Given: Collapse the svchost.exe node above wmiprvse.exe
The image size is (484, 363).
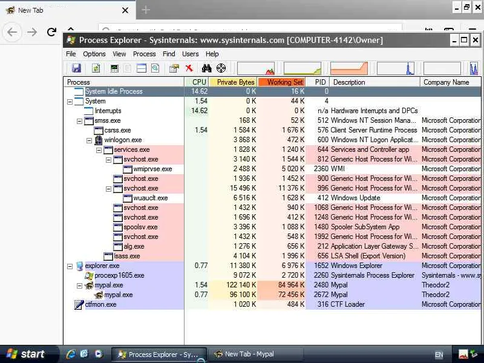Looking at the screenshot, I should (x=108, y=160).
